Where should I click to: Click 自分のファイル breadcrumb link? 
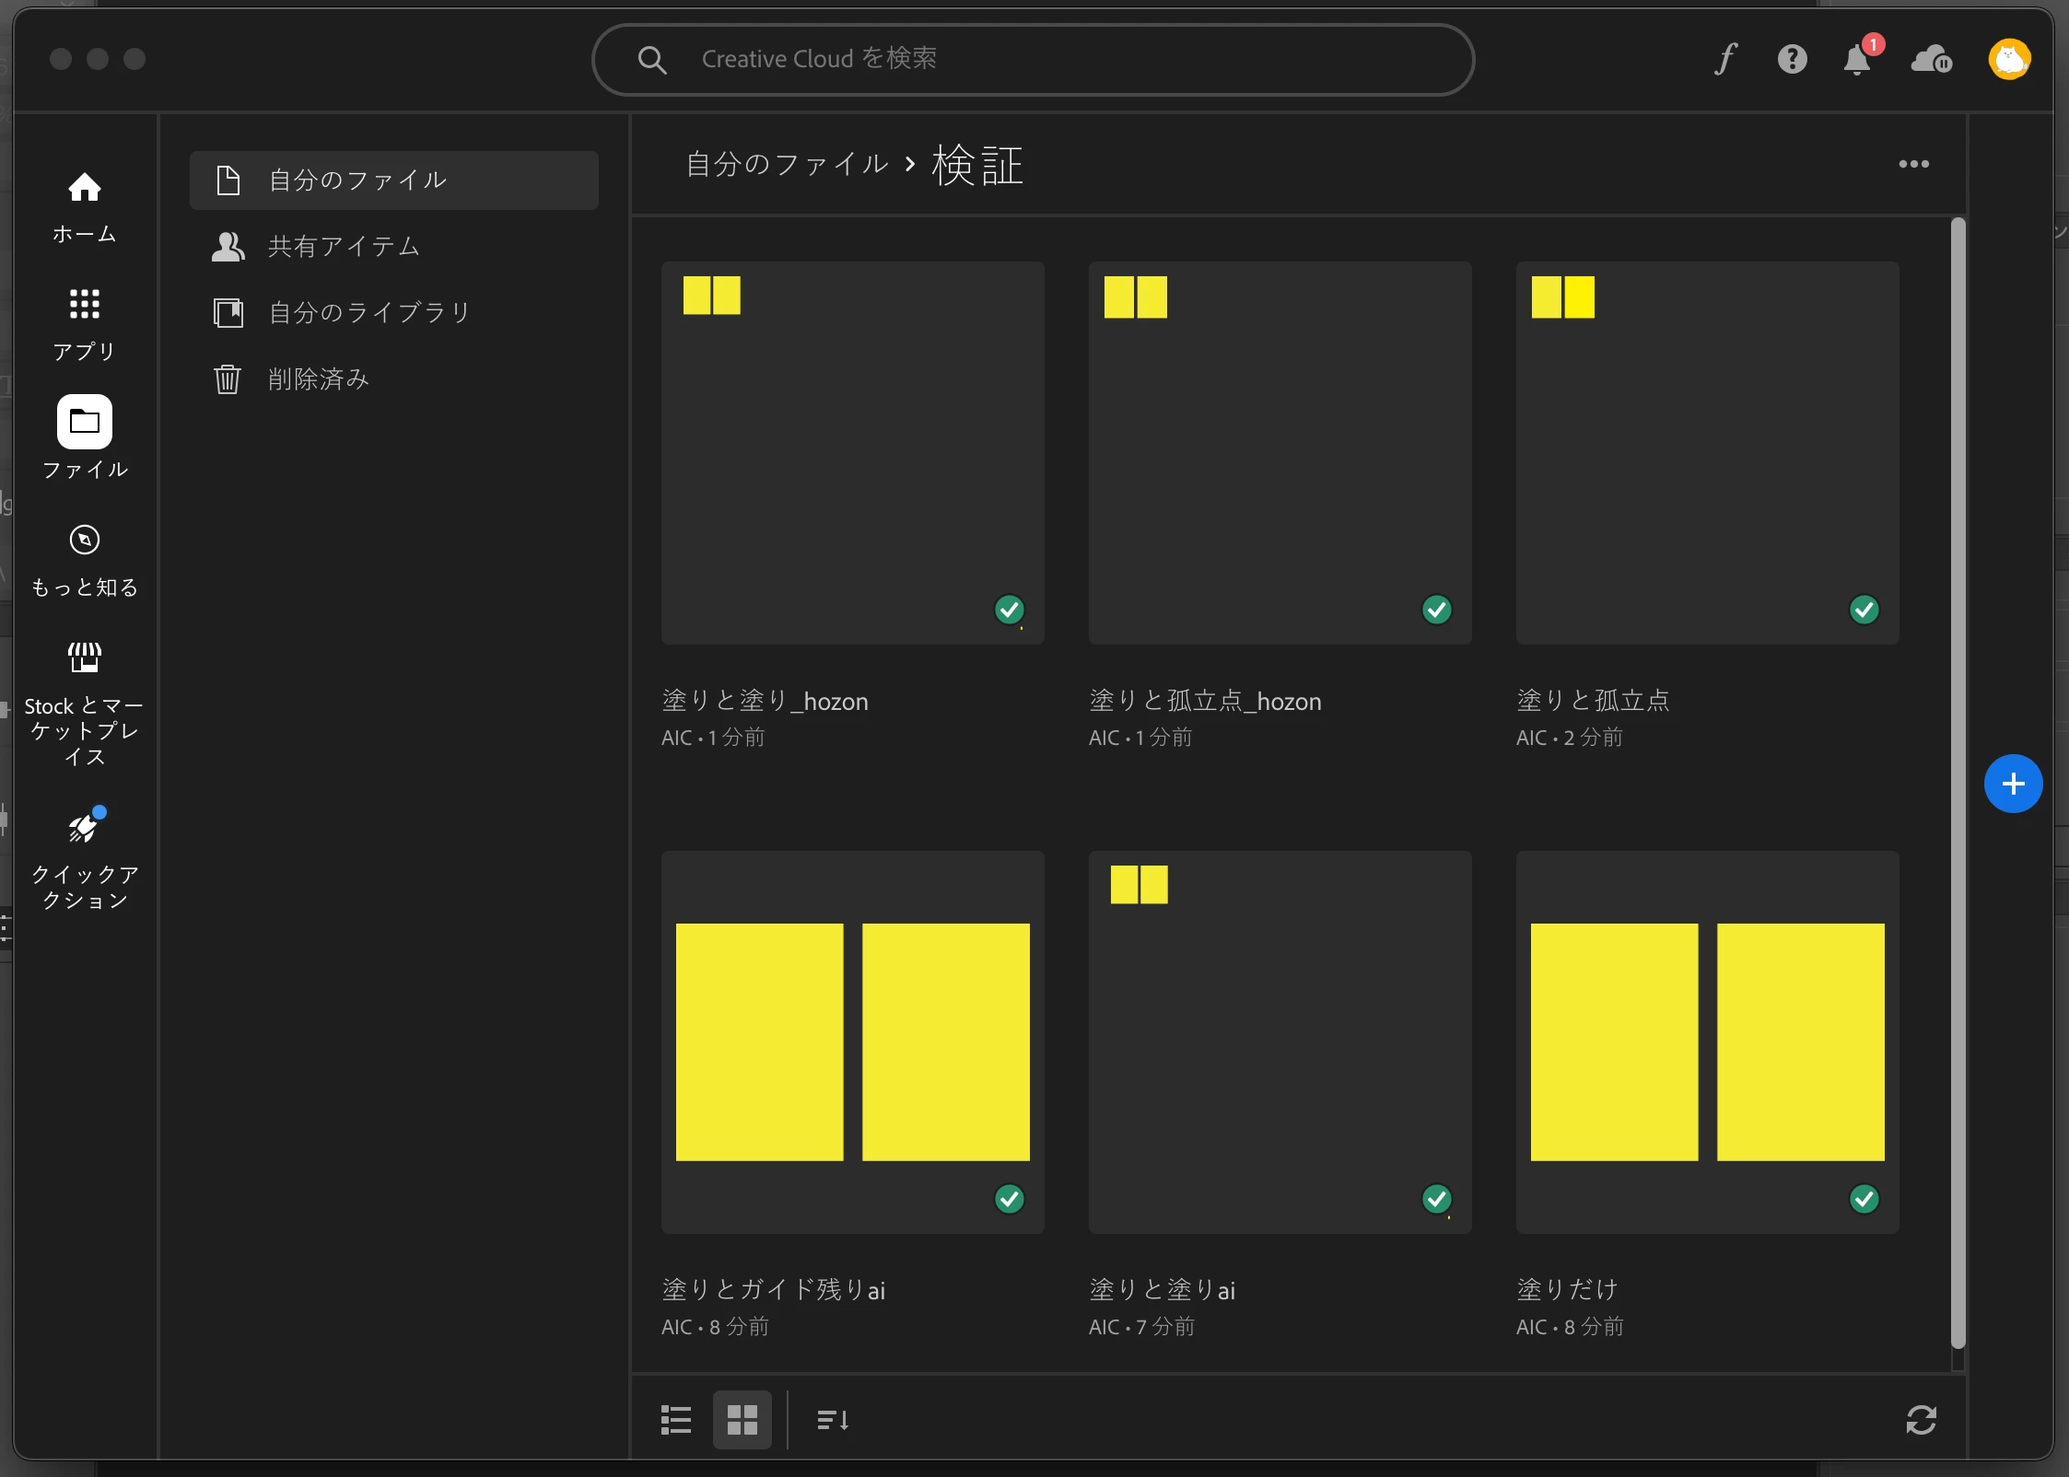click(x=788, y=164)
